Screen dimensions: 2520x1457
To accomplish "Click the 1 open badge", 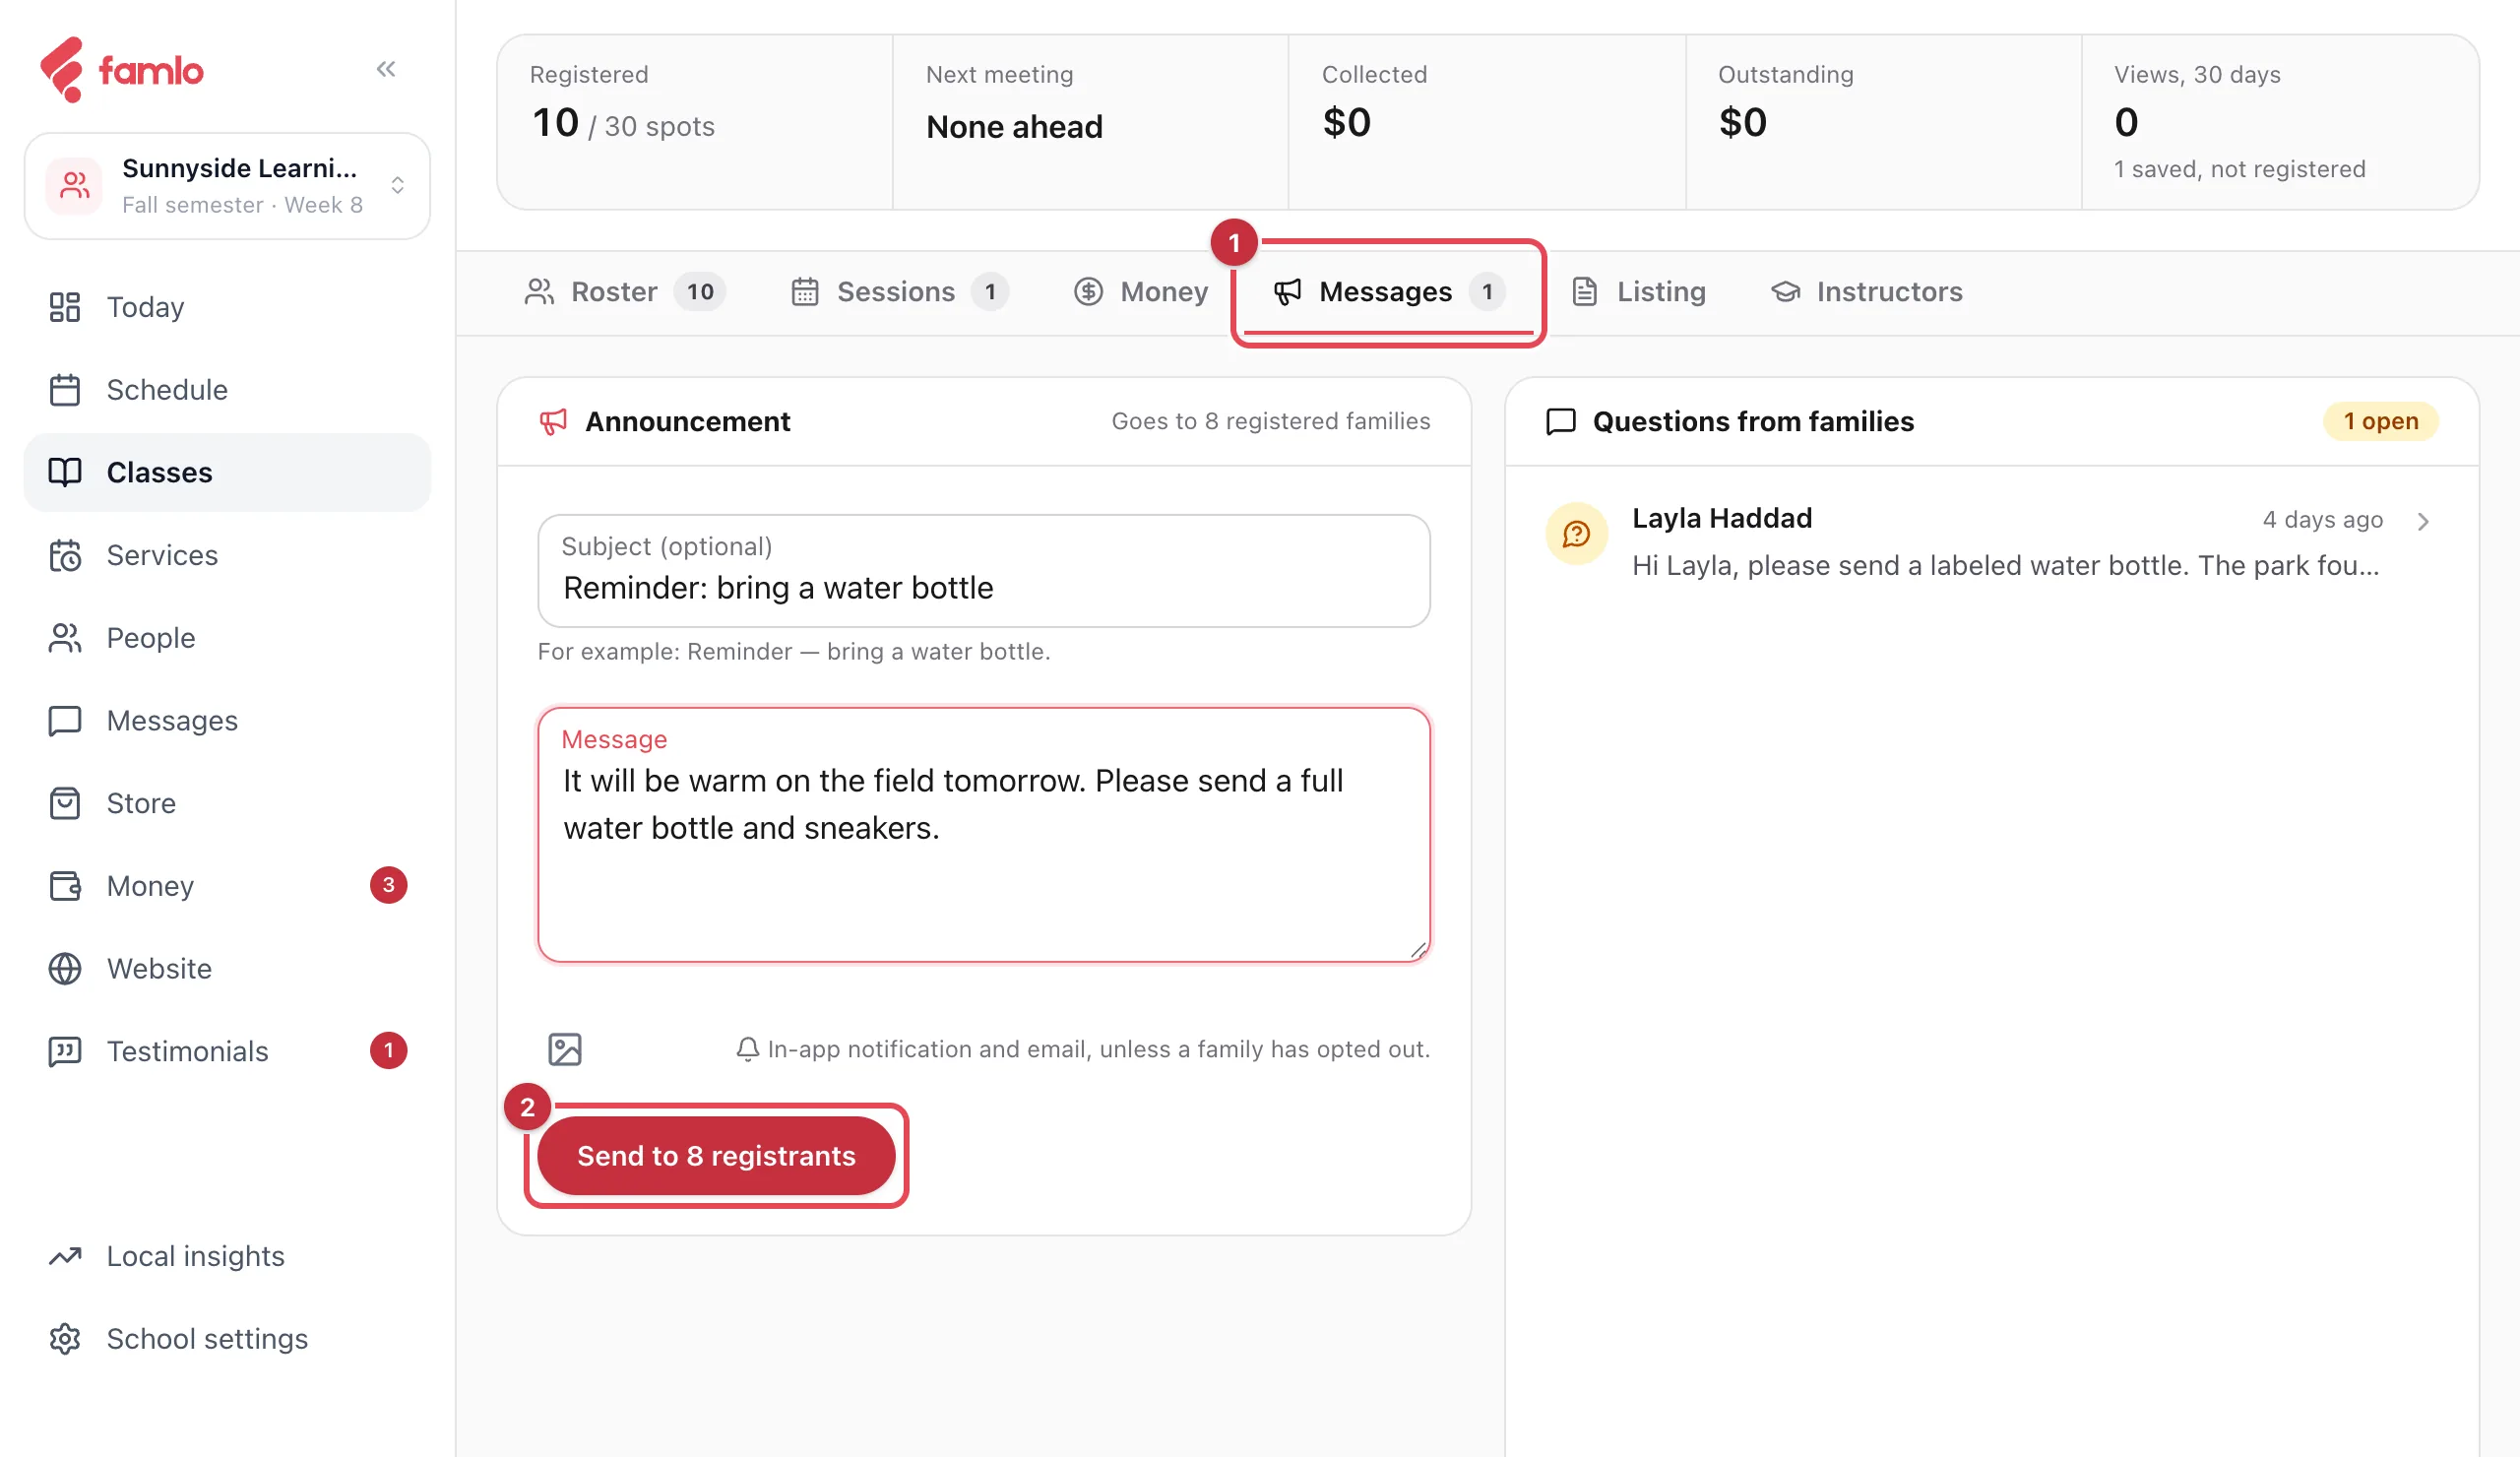I will [2380, 421].
